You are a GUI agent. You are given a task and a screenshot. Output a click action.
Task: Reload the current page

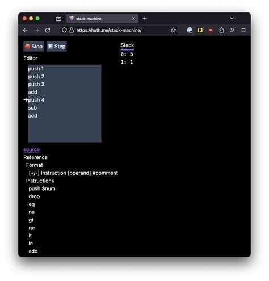coord(48,30)
